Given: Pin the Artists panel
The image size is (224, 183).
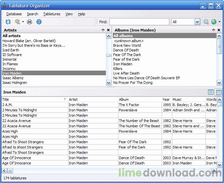Looking at the screenshot, I should pyautogui.click(x=103, y=30).
